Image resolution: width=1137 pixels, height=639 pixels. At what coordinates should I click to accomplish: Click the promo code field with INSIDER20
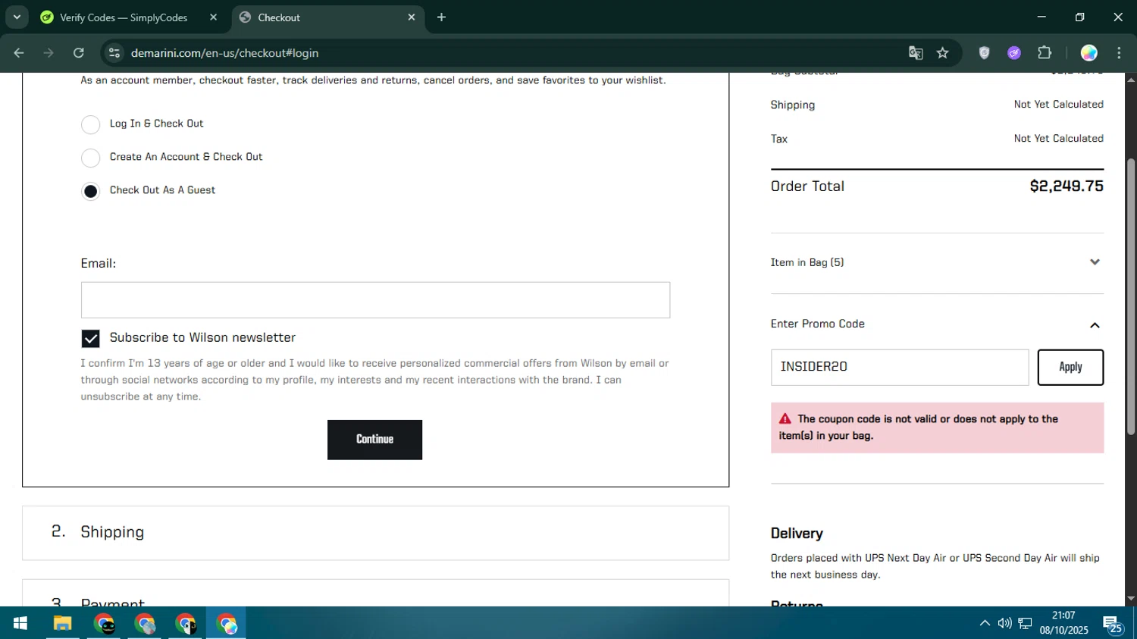pyautogui.click(x=900, y=367)
